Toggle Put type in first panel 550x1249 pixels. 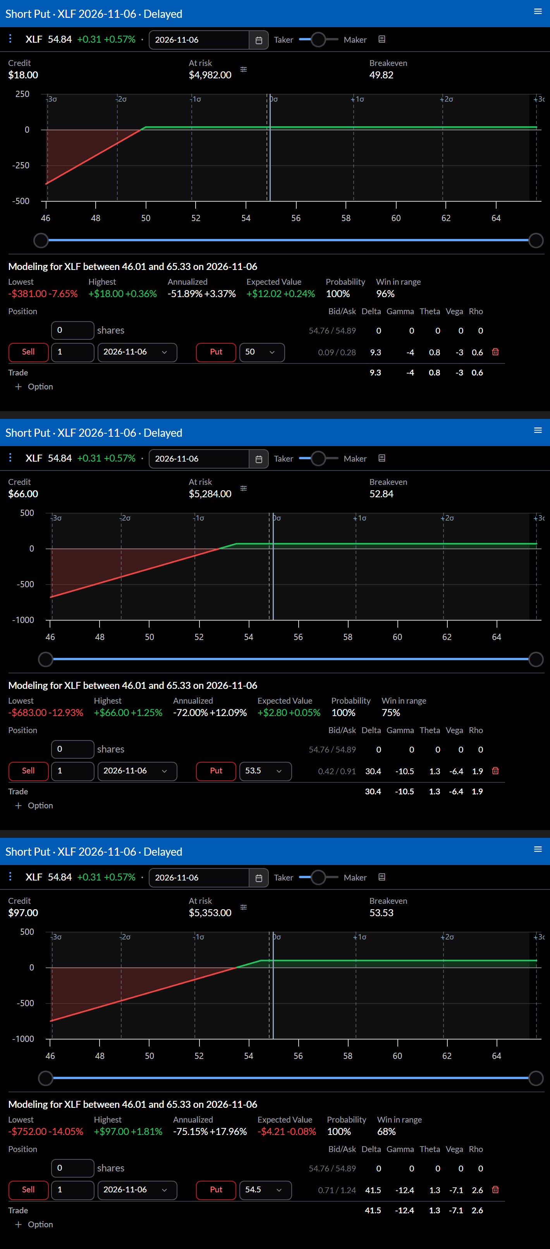216,353
